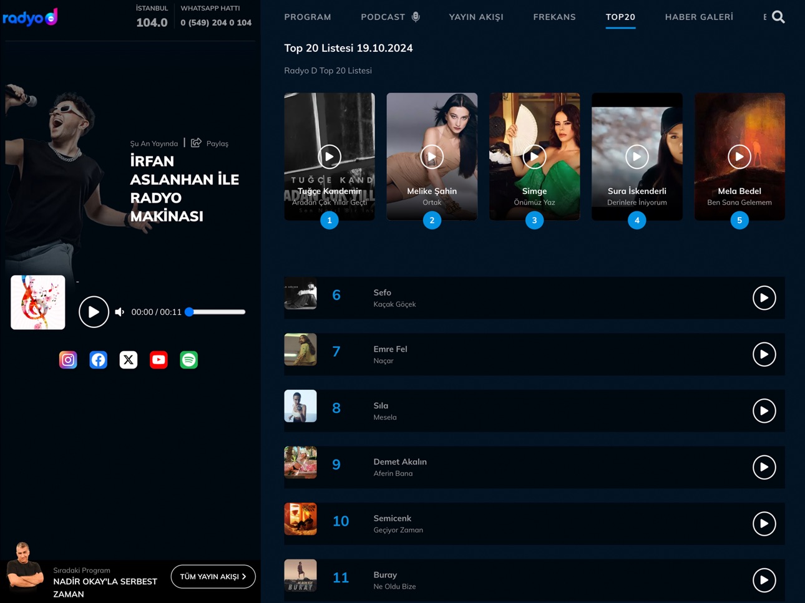Screen dimensions: 805x603
Task: Click the 'Mesela' song title
Action: pos(384,417)
